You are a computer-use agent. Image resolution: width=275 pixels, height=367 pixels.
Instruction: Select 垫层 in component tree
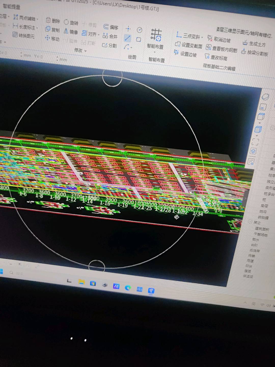pos(265,205)
